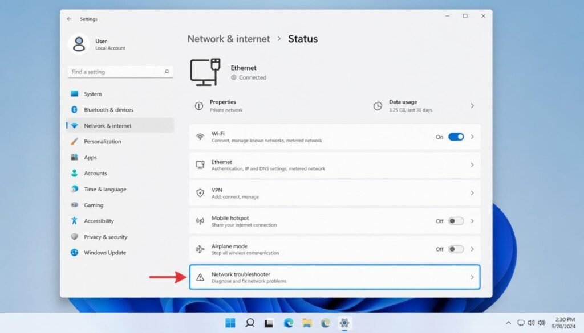Open Data usage label

(x=403, y=102)
